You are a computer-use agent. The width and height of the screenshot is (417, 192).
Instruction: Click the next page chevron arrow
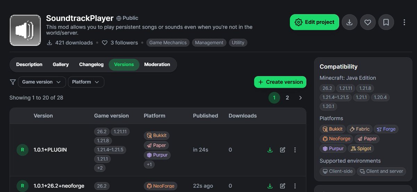301,98
